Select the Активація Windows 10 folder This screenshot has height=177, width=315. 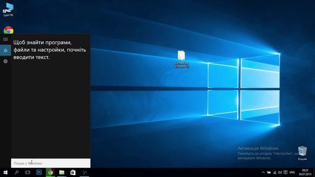click(x=182, y=59)
